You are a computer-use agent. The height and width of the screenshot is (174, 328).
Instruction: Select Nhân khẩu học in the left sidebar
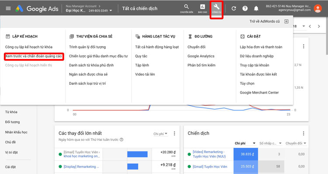click(16, 132)
